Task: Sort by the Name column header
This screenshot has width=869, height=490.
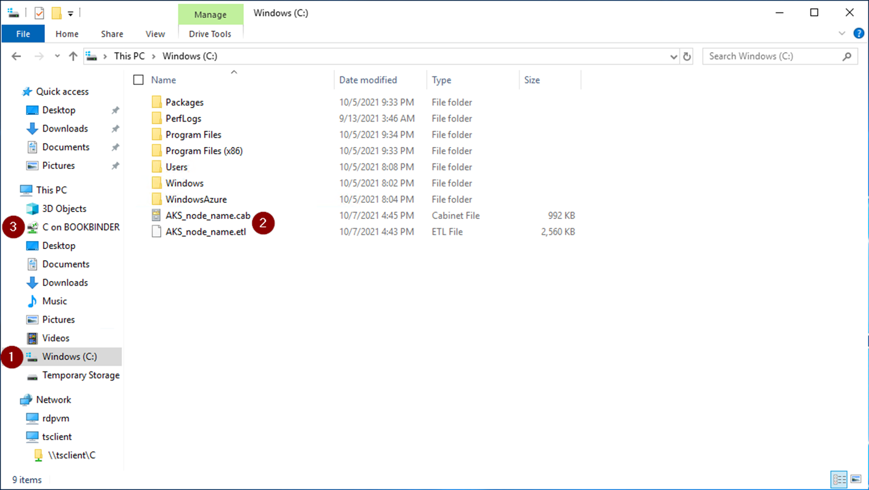Action: (x=164, y=80)
